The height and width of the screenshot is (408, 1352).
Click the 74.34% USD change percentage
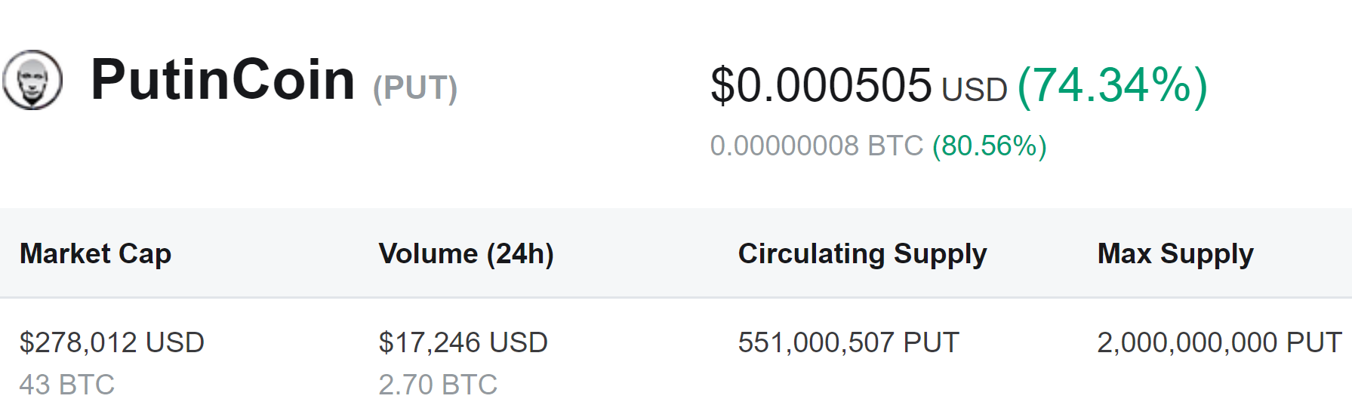pos(1113,85)
